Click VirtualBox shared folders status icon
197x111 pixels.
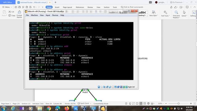[113, 87]
